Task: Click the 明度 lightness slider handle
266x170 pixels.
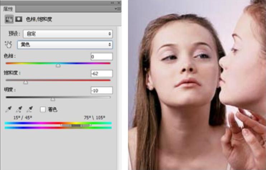Action: pos(53,99)
